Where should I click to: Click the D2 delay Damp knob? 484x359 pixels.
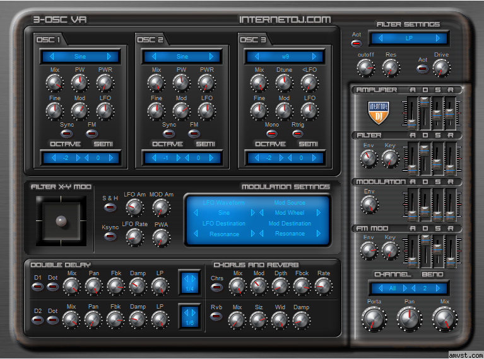tap(138, 320)
